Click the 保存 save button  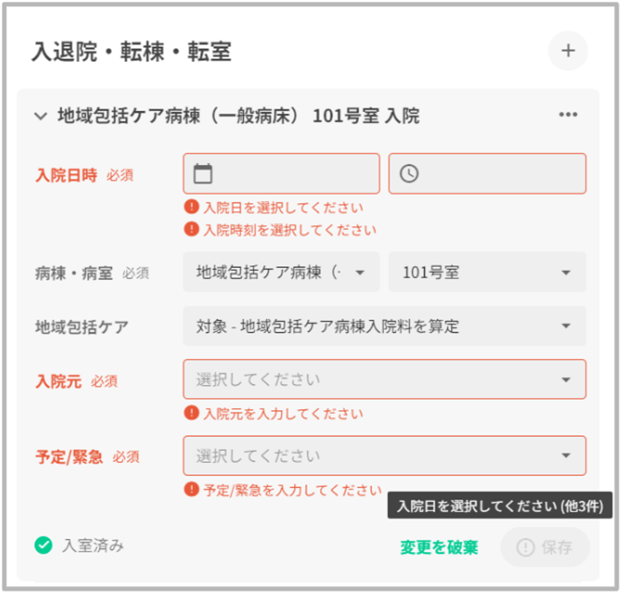coord(544,547)
